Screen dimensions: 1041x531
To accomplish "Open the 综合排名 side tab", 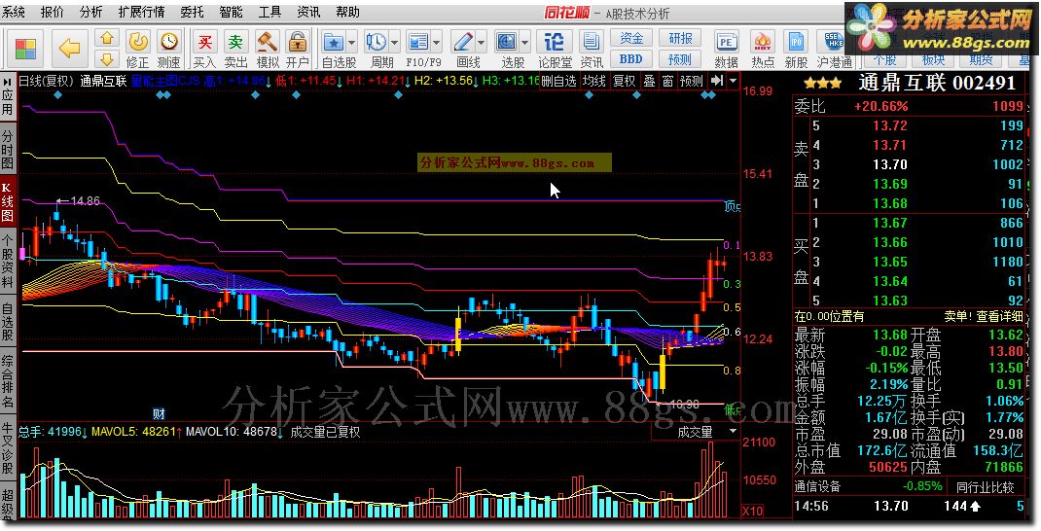I will click(x=8, y=381).
